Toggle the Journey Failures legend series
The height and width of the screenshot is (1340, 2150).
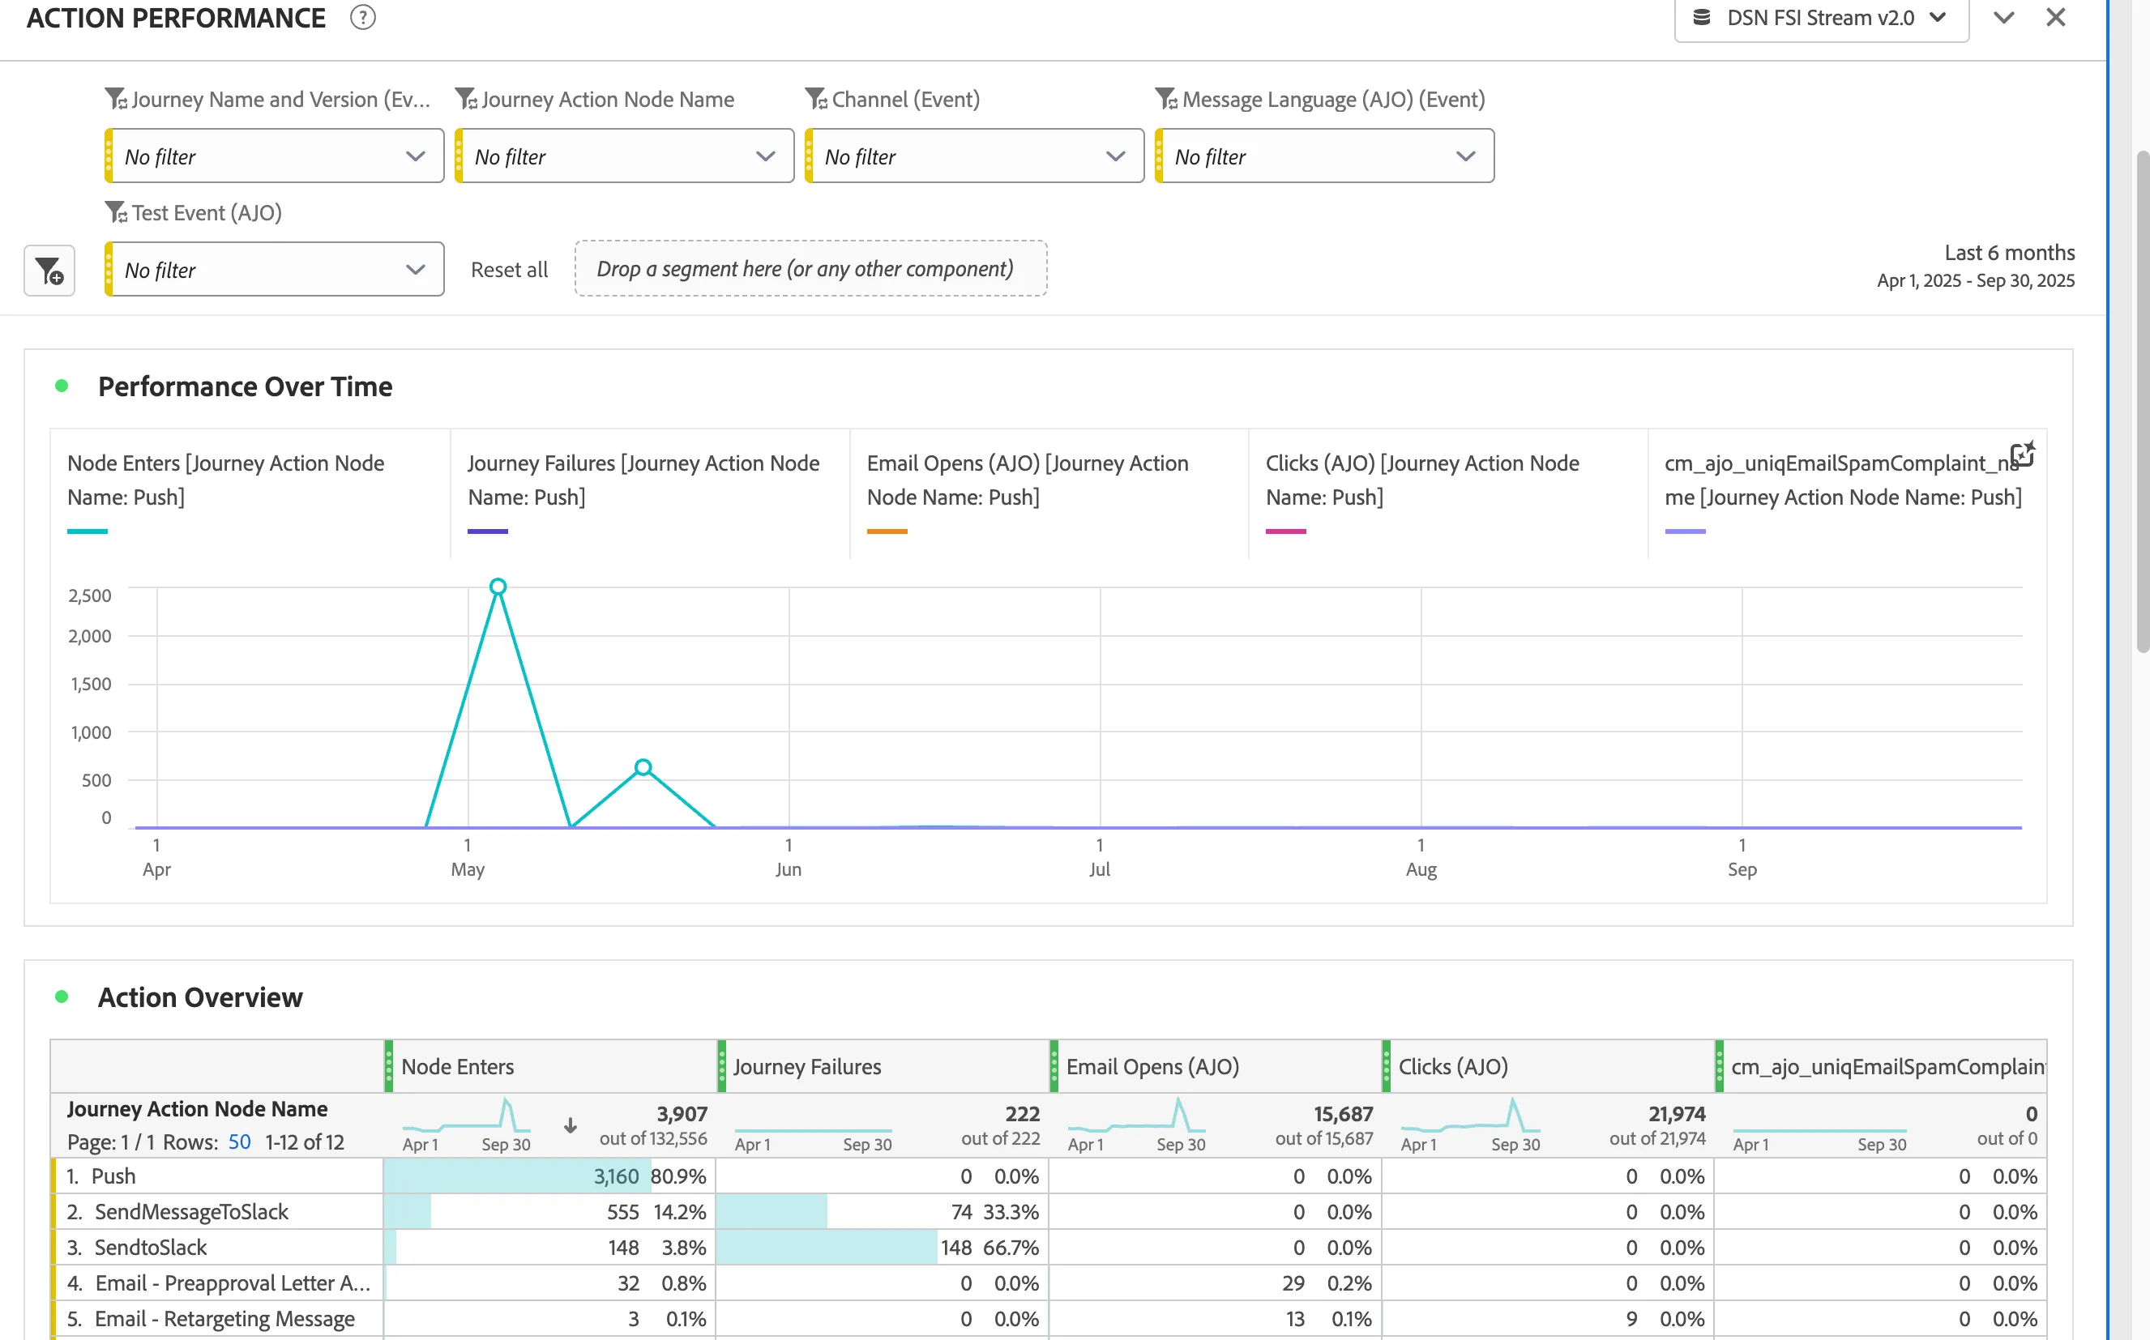[x=650, y=494]
